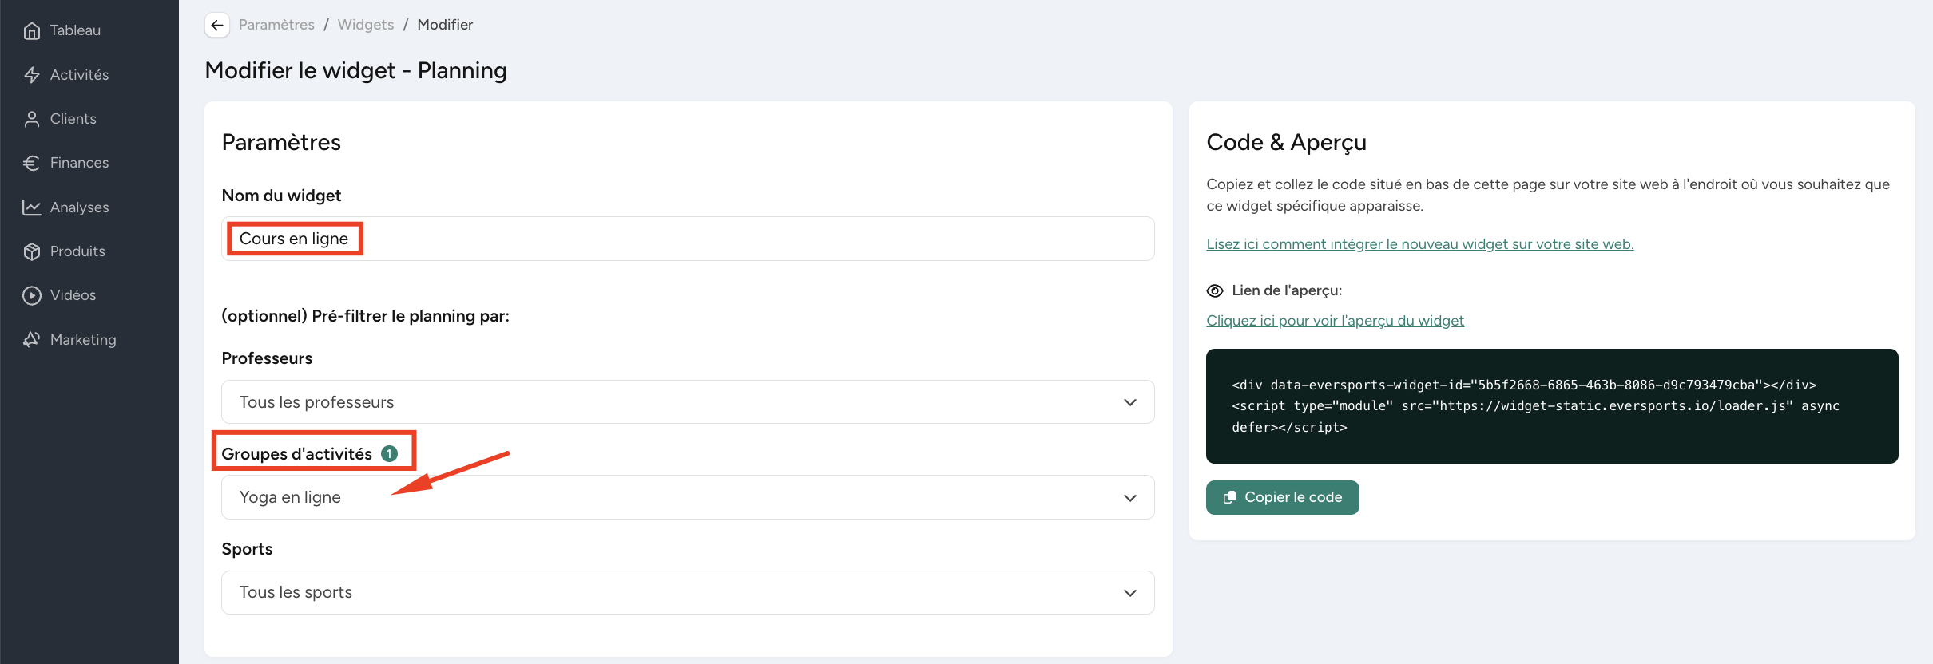Click the Copier le code button

[1283, 497]
